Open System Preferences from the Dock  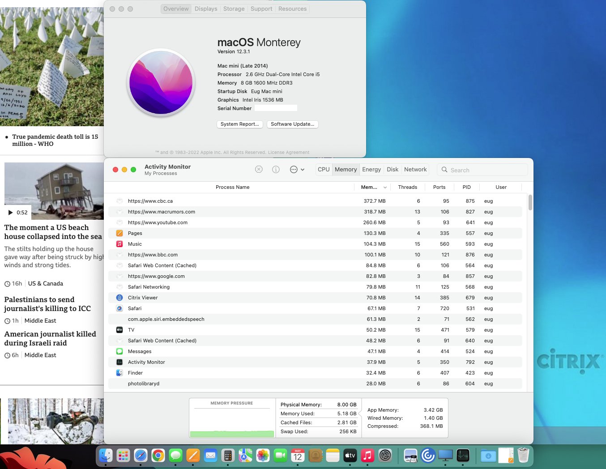(x=385, y=456)
